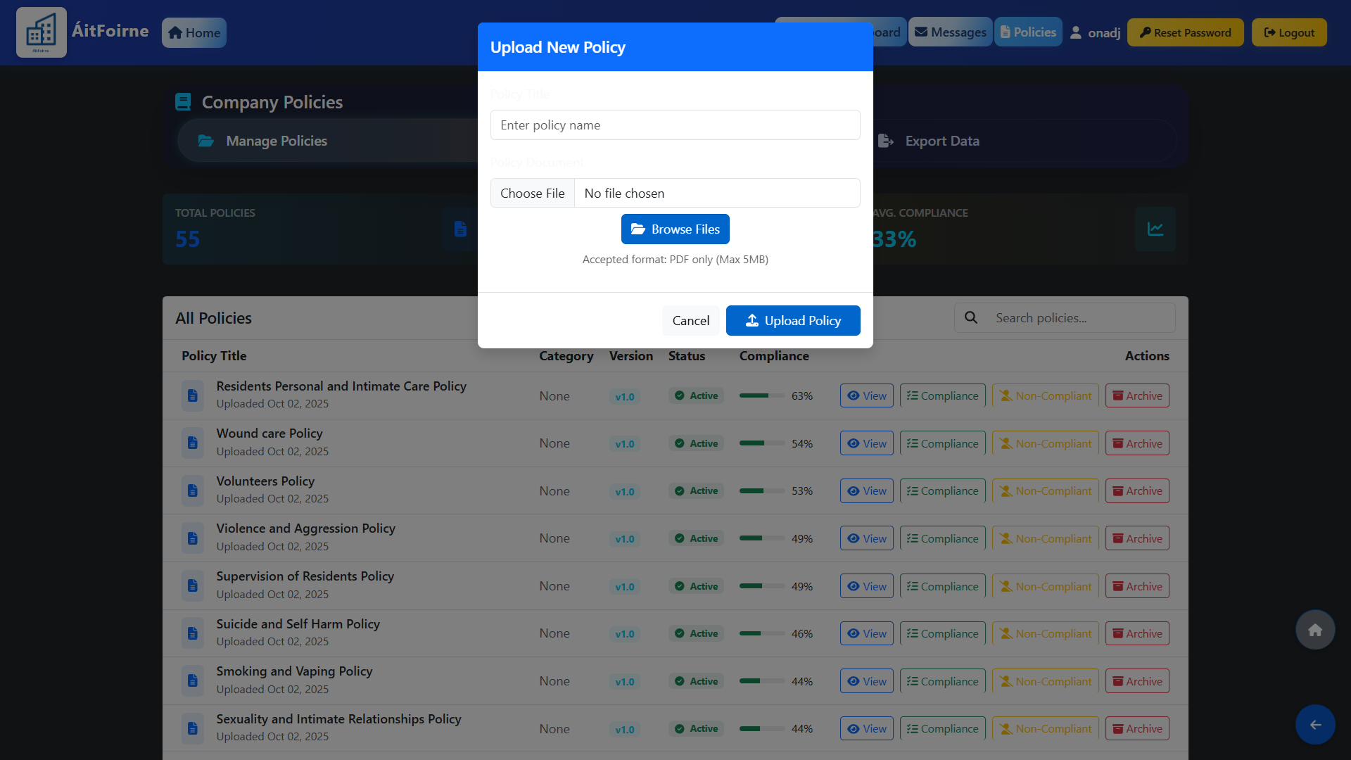Image resolution: width=1351 pixels, height=760 pixels.
Task: Click the search magnifier icon
Action: (x=971, y=317)
